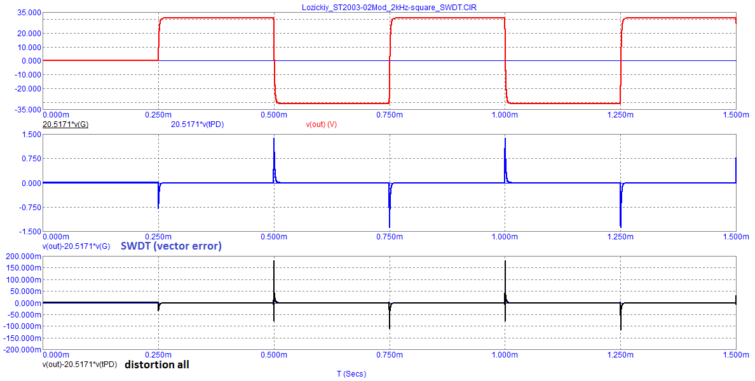The image size is (755, 381).
Task: Click the 20.000 y-axis value of top plot
Action: pyautogui.click(x=29, y=34)
